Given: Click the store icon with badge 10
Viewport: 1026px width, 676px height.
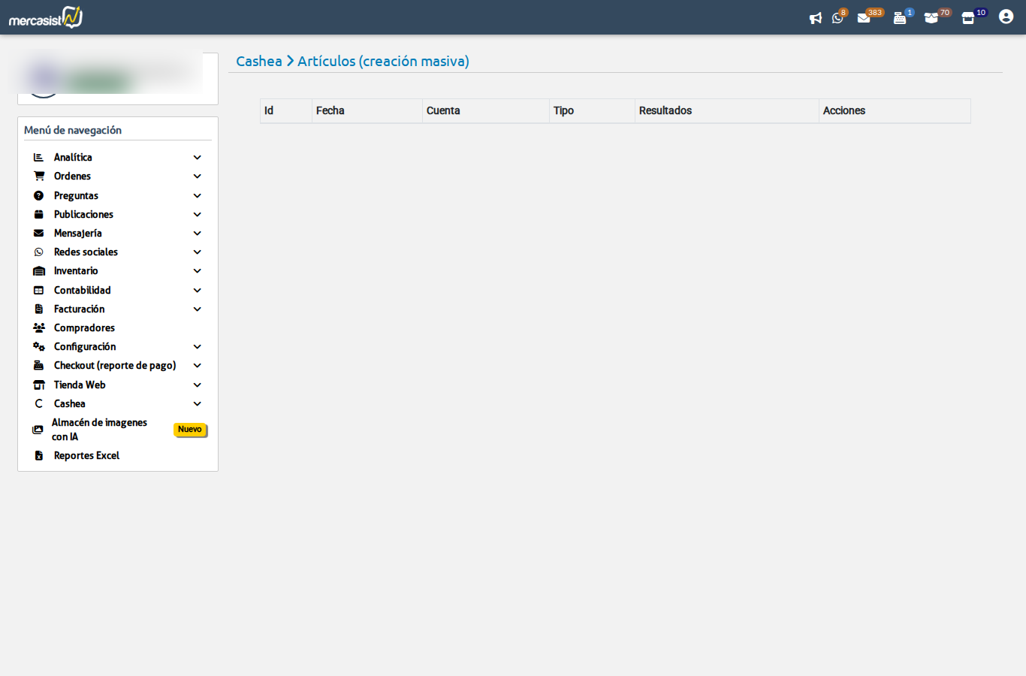Looking at the screenshot, I should [x=968, y=18].
